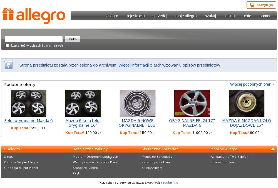Open the allegro menu item
Image resolution: width=278 pixels, height=188 pixels.
[x=112, y=16]
